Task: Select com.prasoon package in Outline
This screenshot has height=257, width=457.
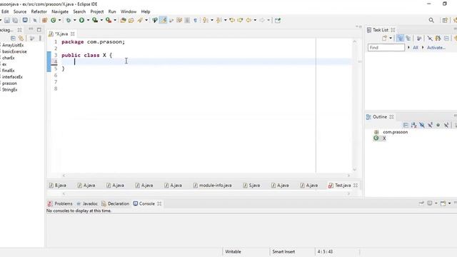Action: click(391, 132)
